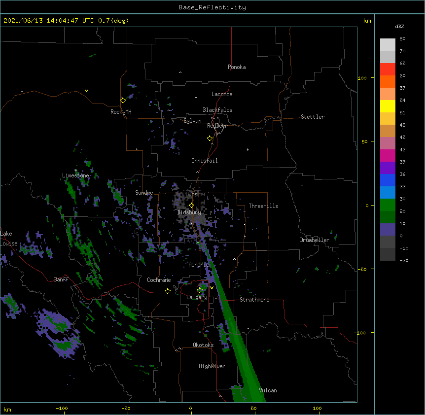Click the right axis 100 km tick label

(x=362, y=78)
